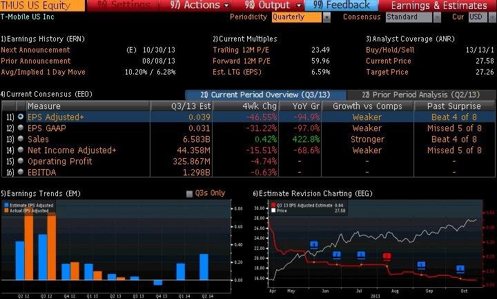Image resolution: width=497 pixels, height=299 pixels.
Task: Open 5) Earnings Trends (EM) link
Action: pos(41,193)
